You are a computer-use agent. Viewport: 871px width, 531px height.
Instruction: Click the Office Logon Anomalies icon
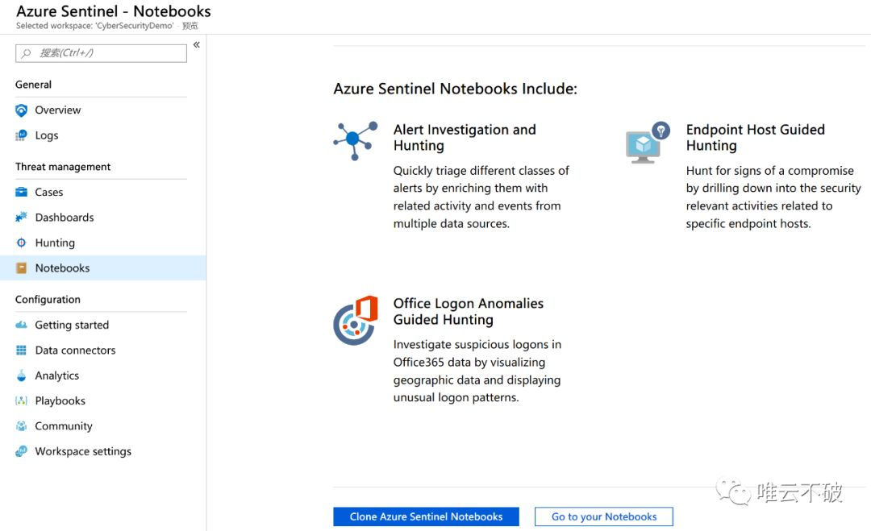pos(356,320)
